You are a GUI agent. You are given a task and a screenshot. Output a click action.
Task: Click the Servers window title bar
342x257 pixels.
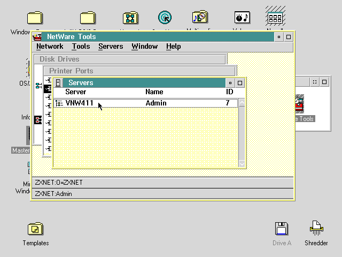point(144,83)
